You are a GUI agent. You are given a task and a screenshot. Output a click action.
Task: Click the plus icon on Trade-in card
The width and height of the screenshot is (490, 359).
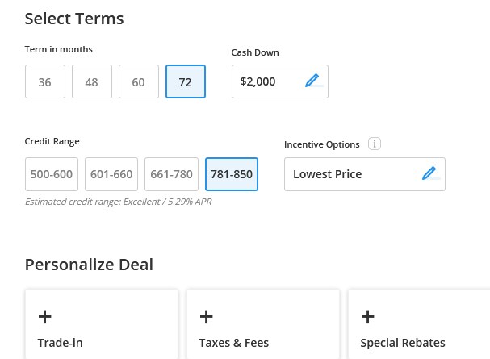pyautogui.click(x=45, y=316)
